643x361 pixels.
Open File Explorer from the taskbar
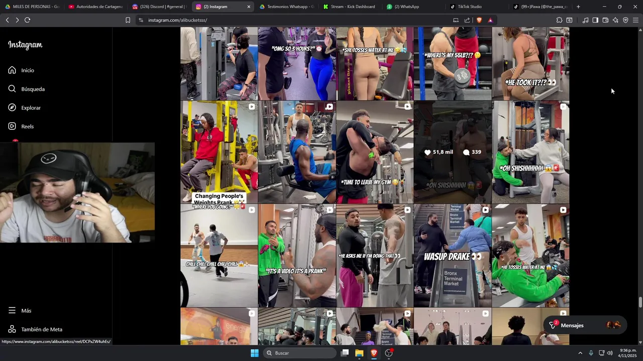tap(359, 353)
